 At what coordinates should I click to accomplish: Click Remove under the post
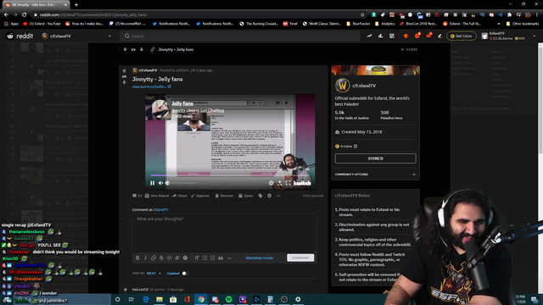pos(224,196)
